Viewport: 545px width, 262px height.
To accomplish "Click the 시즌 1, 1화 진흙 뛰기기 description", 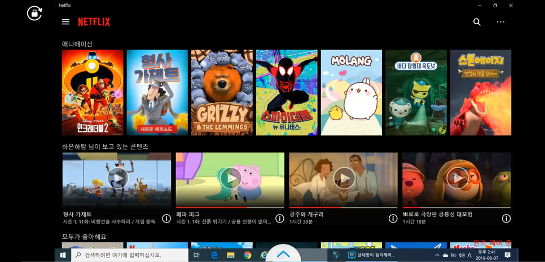I will coord(223,221).
